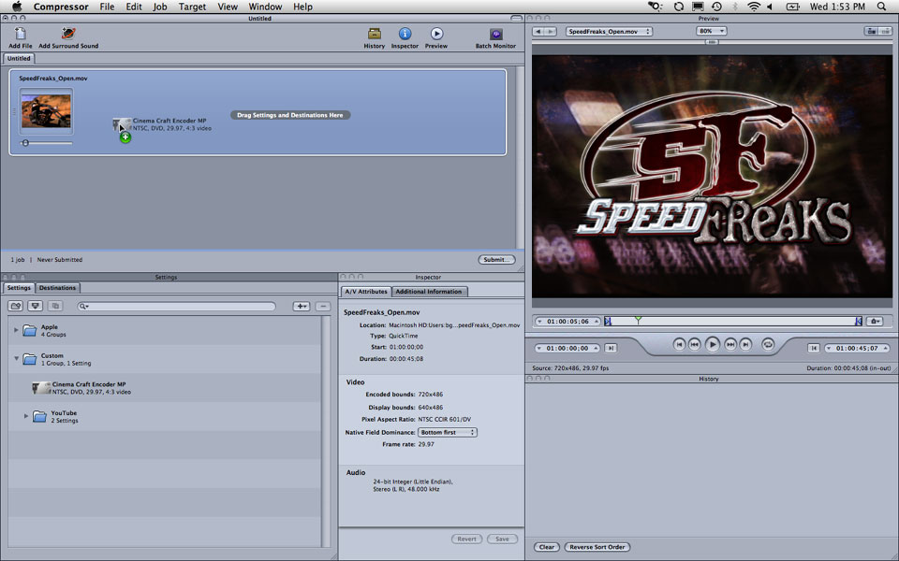Open the File menu
This screenshot has height=561, width=899.
[107, 7]
